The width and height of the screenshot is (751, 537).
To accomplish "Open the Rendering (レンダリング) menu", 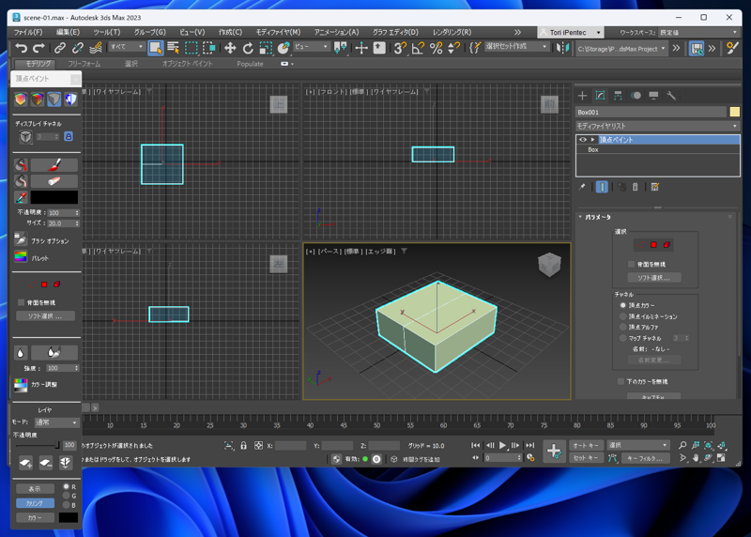I will pyautogui.click(x=452, y=32).
